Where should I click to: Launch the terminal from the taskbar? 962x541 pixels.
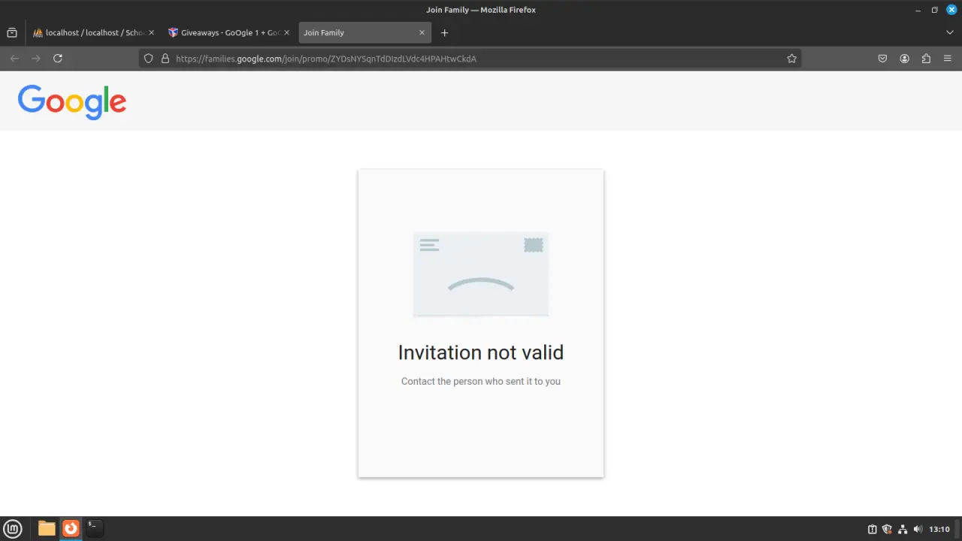(94, 527)
